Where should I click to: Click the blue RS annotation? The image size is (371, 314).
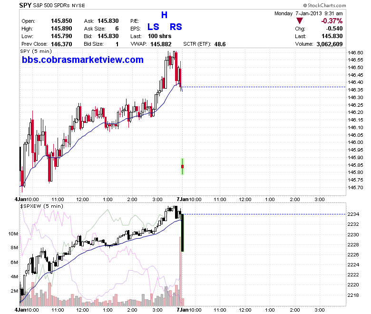(176, 27)
